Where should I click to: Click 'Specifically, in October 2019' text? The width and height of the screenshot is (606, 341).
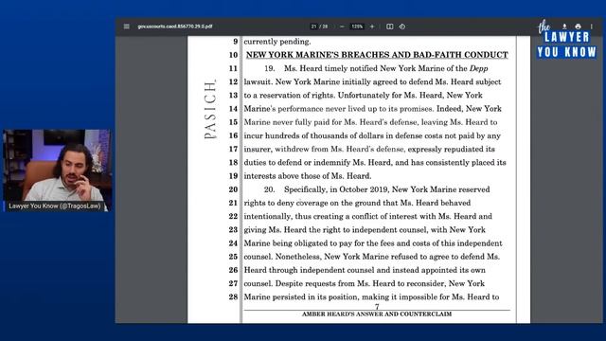(337, 189)
